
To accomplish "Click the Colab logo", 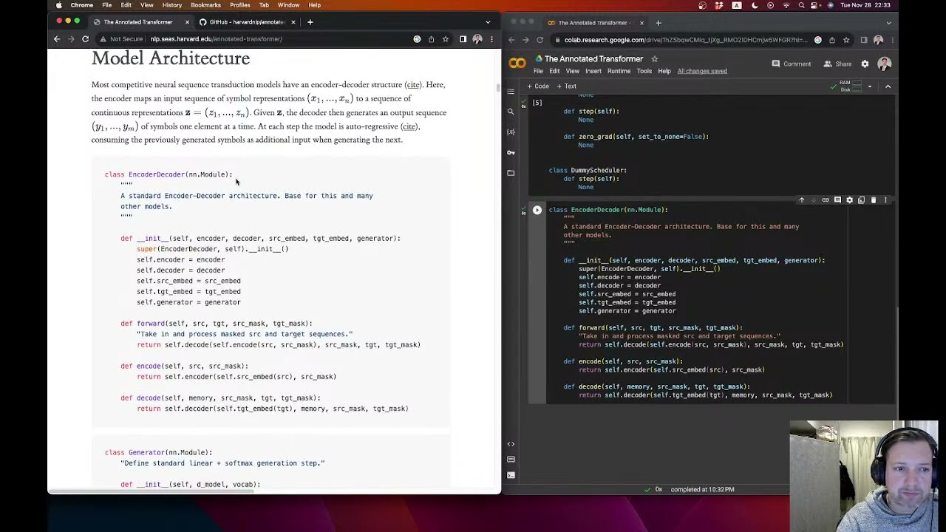I will pyautogui.click(x=517, y=64).
